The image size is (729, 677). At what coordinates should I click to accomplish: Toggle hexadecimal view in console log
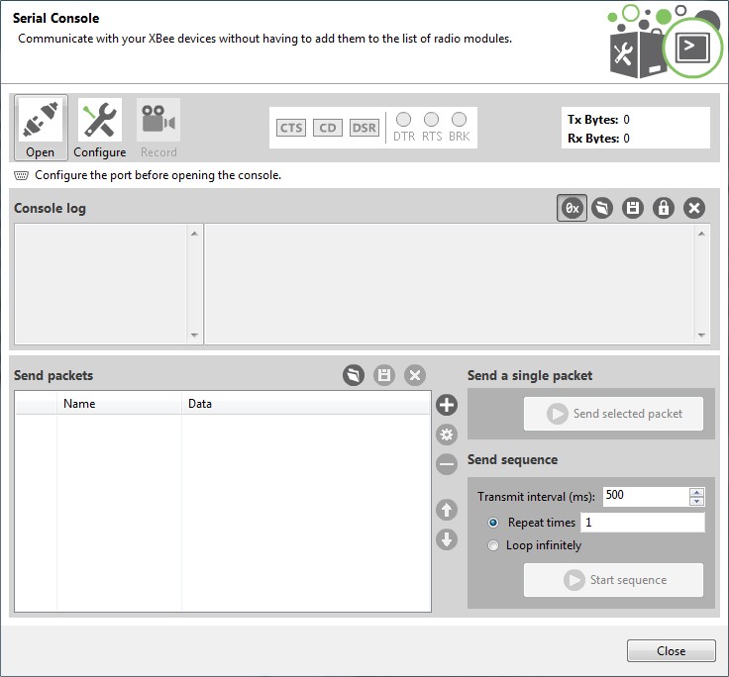572,208
